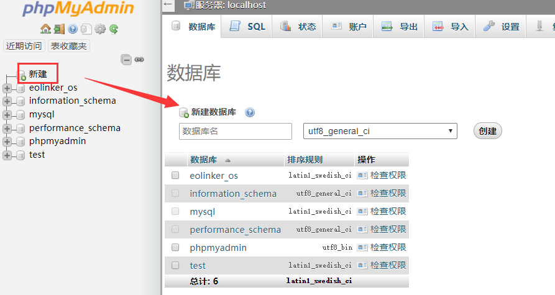Image resolution: width=555 pixels, height=295 pixels.
Task: Reload navigation panel with green refresh icon
Action: point(114,29)
